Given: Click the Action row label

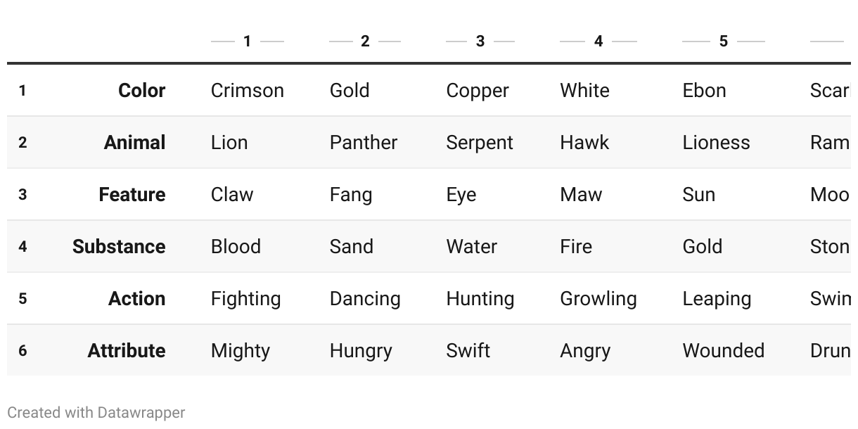Looking at the screenshot, I should (x=136, y=298).
